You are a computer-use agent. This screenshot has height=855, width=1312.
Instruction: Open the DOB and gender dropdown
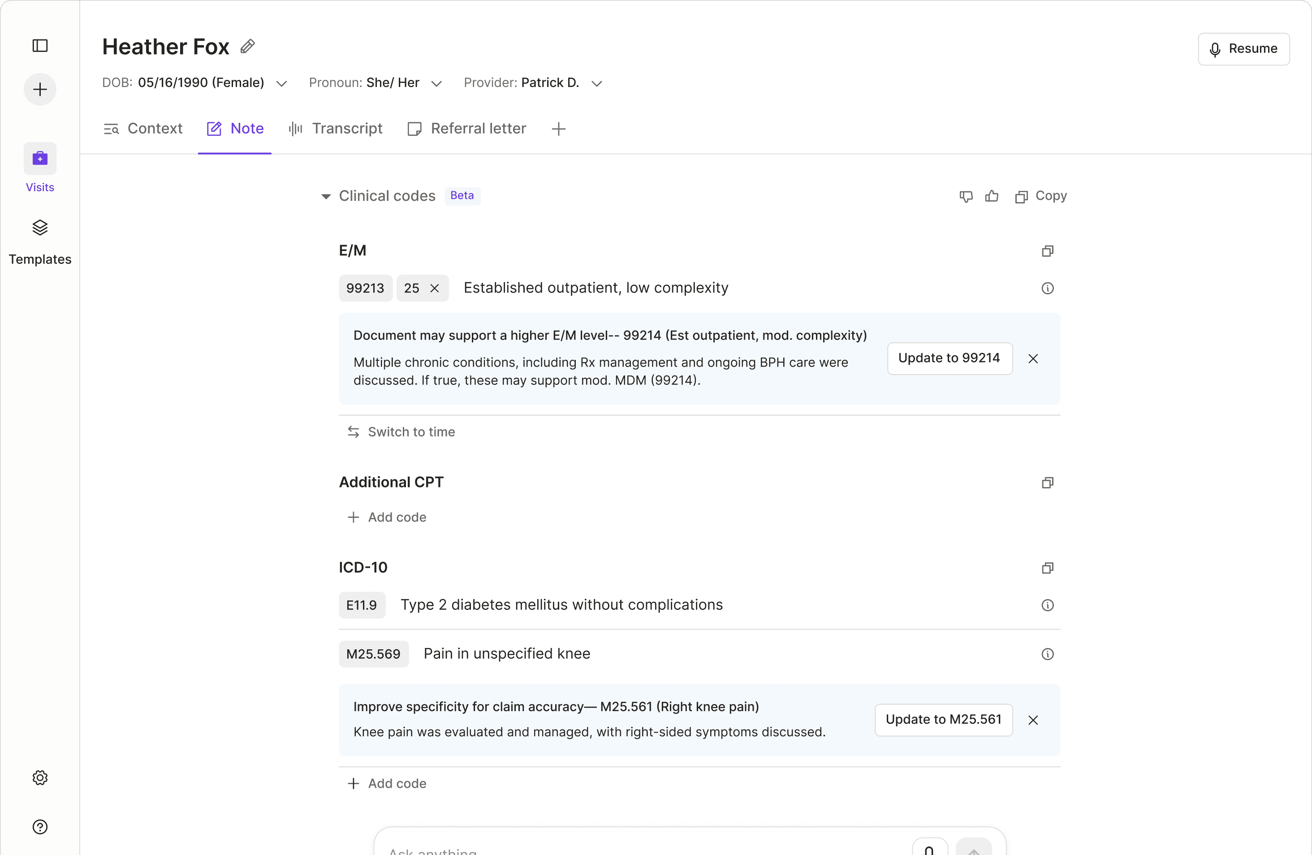point(281,83)
